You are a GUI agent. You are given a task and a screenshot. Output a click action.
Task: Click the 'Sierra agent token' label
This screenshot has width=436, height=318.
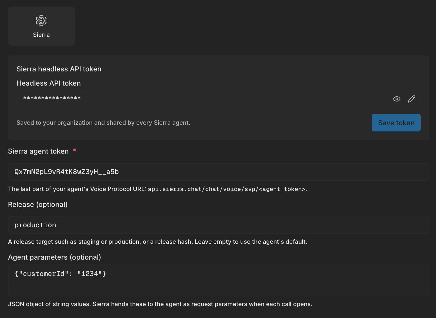point(38,151)
